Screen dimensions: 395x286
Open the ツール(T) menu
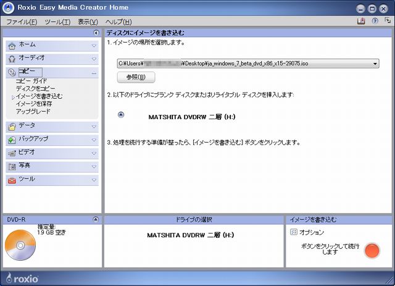[x=57, y=22]
